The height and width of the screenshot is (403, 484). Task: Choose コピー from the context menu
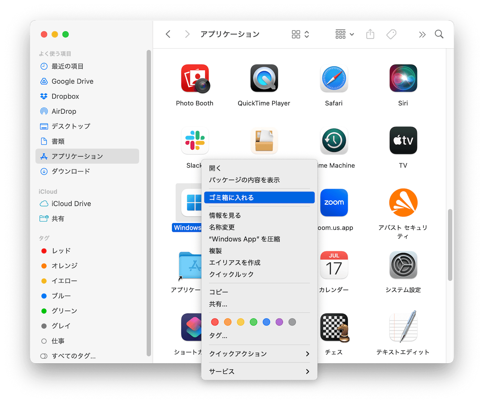tap(259, 292)
